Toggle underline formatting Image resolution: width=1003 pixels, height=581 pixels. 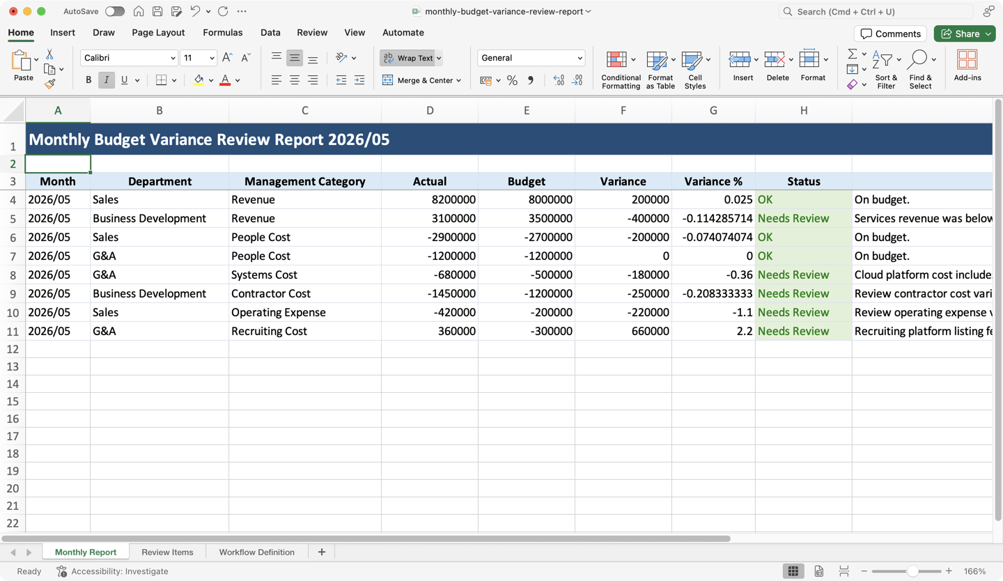tap(124, 80)
